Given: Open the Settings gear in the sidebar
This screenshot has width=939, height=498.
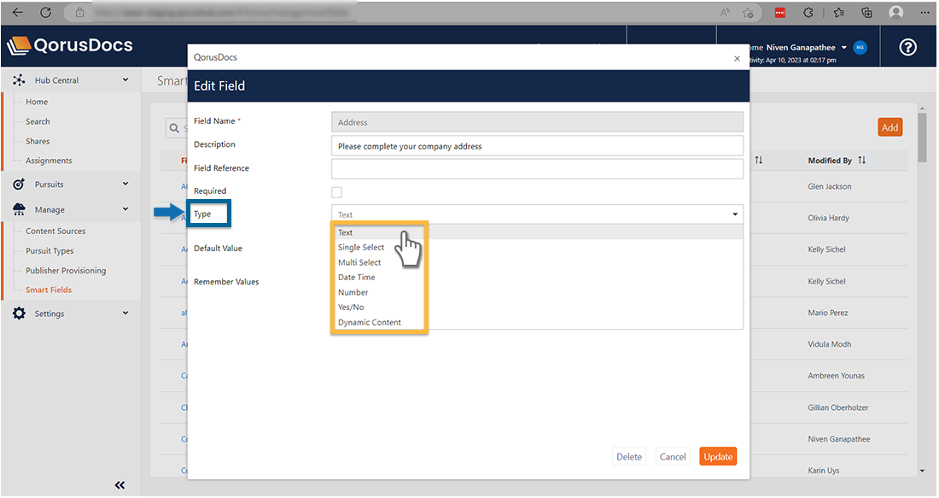Looking at the screenshot, I should coord(19,313).
